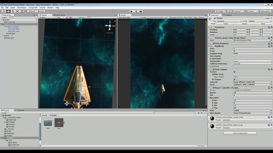This screenshot has height=153, width=273.
Task: Toggle the Pivot handle position button
Action: [32, 11]
